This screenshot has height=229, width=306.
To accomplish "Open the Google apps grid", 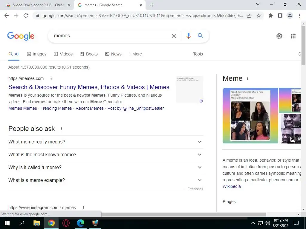I will (x=293, y=36).
